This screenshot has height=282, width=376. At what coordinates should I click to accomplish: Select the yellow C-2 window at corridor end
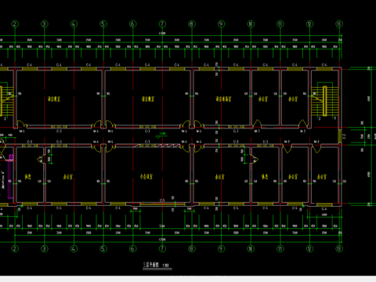click(x=340, y=136)
